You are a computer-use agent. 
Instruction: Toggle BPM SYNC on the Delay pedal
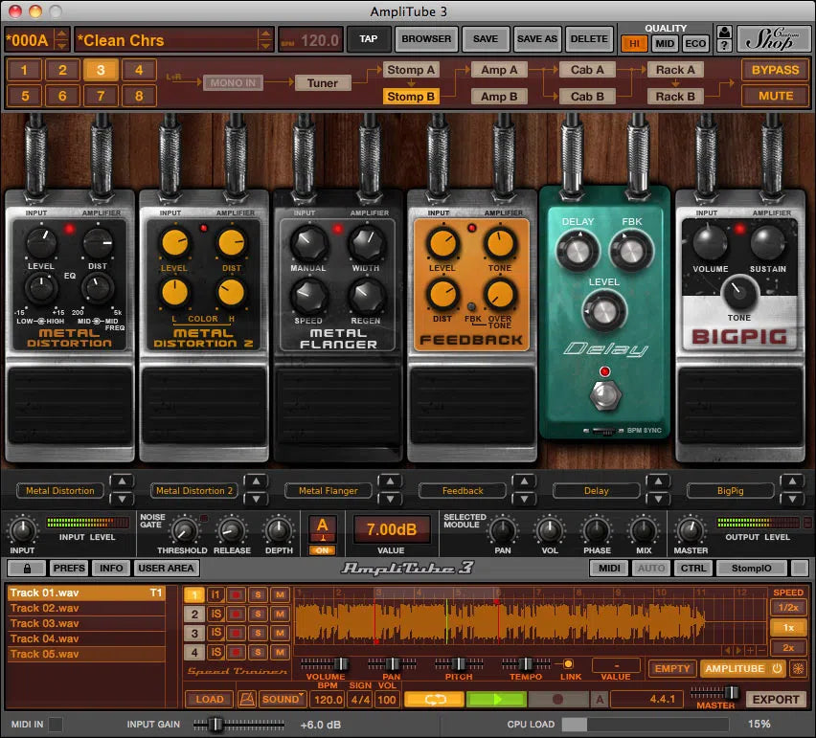pos(603,431)
